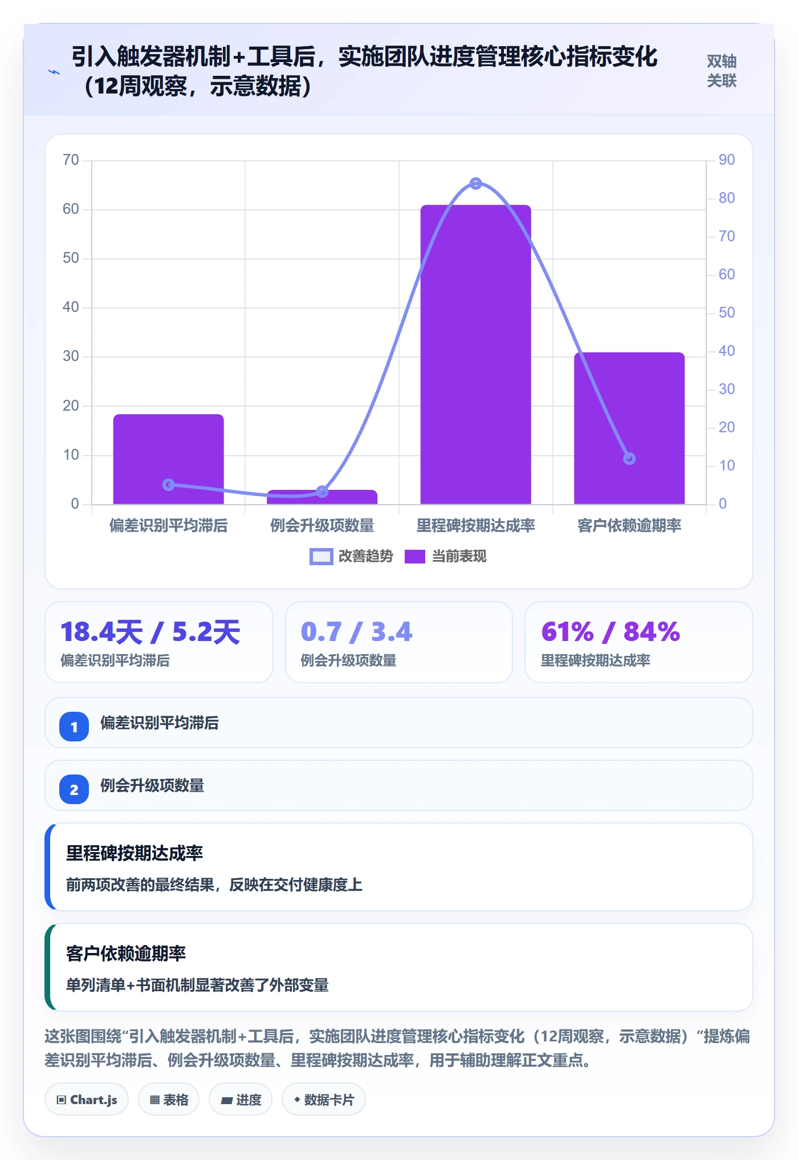Click the 客户依赖逾期率 purple bar
The height and width of the screenshot is (1160, 798).
[629, 428]
